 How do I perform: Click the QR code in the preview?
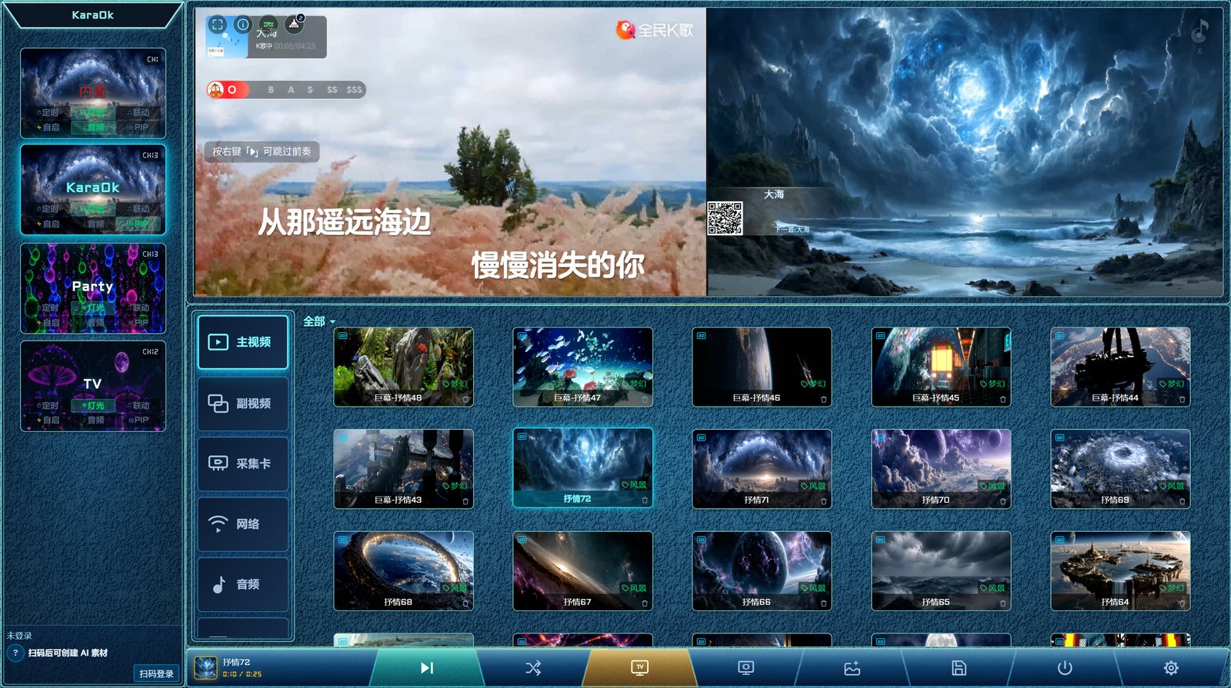[x=725, y=218]
